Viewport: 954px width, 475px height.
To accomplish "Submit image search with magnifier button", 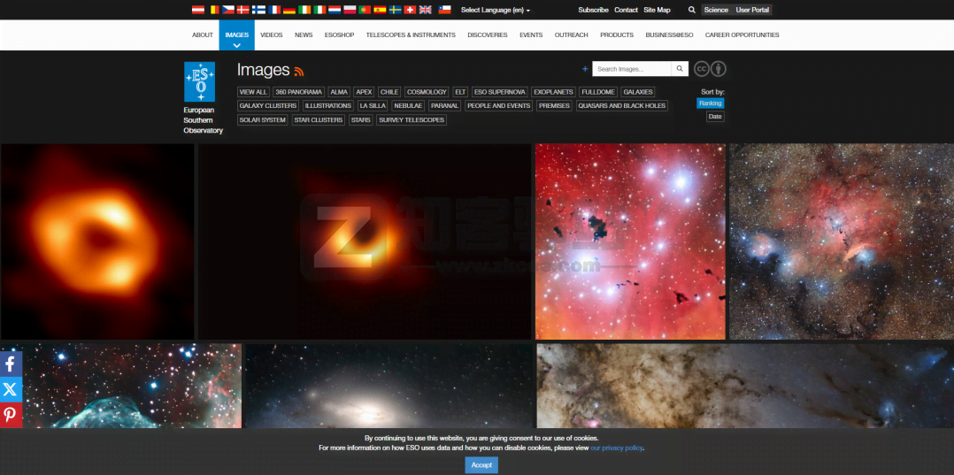I will tap(680, 69).
